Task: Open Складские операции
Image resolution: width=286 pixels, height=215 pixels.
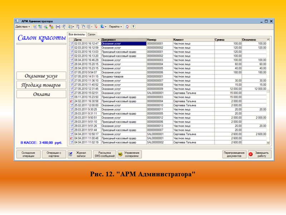Action: 28,154
